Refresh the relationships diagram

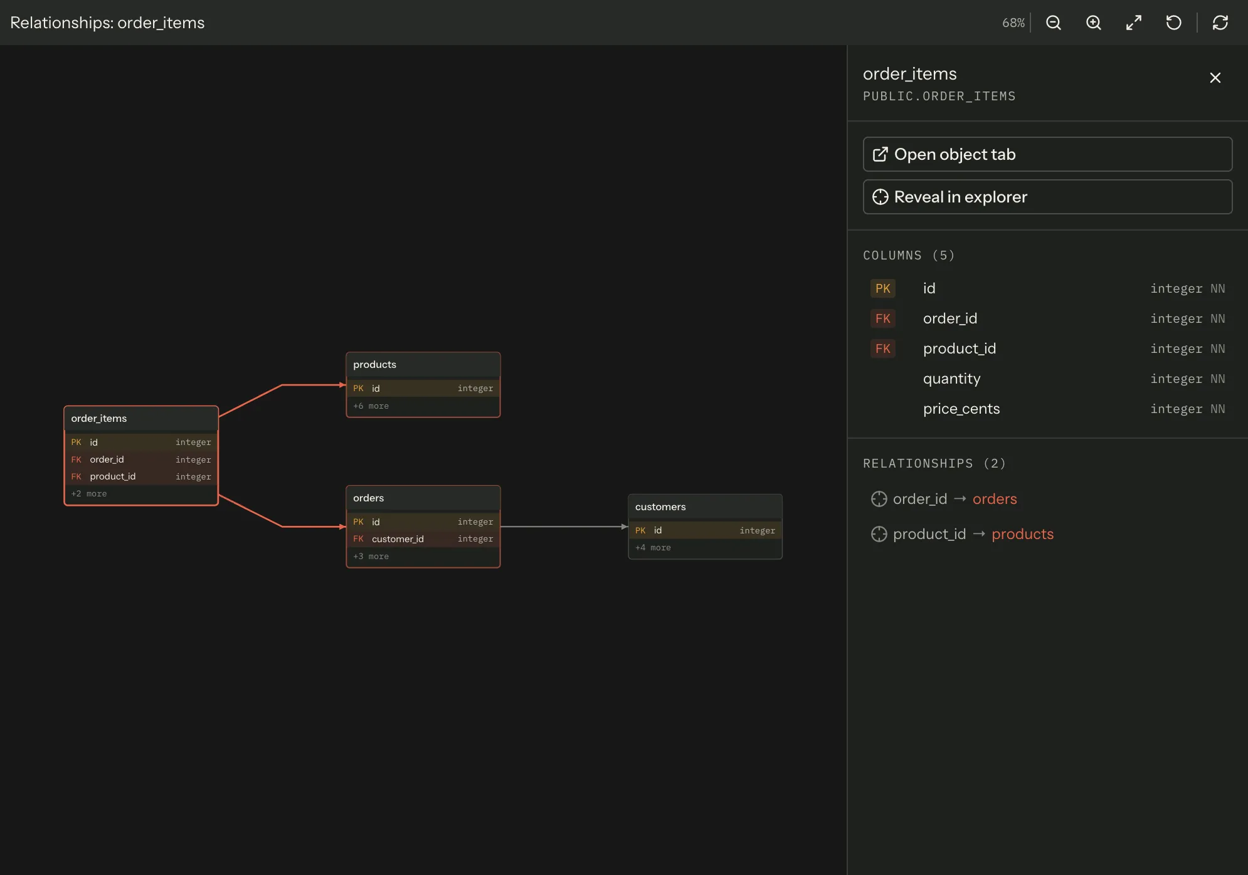point(1220,23)
